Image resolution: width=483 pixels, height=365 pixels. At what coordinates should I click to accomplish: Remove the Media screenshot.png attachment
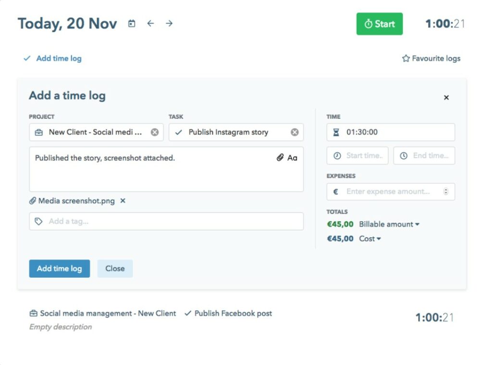point(123,201)
